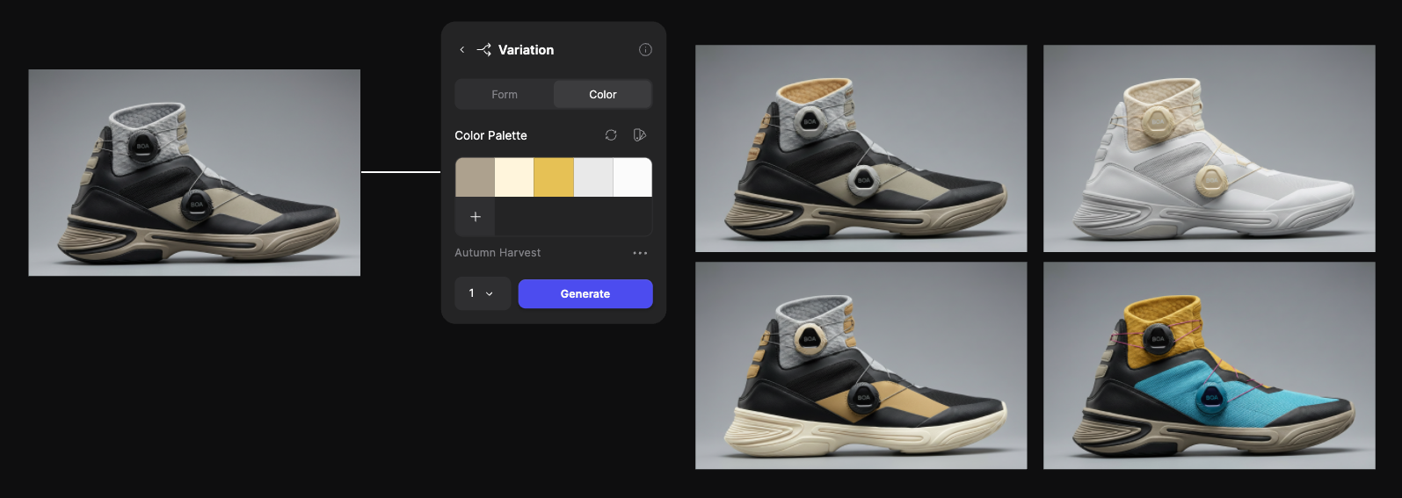Select the white color swatch
The height and width of the screenshot is (498, 1402).
(633, 177)
